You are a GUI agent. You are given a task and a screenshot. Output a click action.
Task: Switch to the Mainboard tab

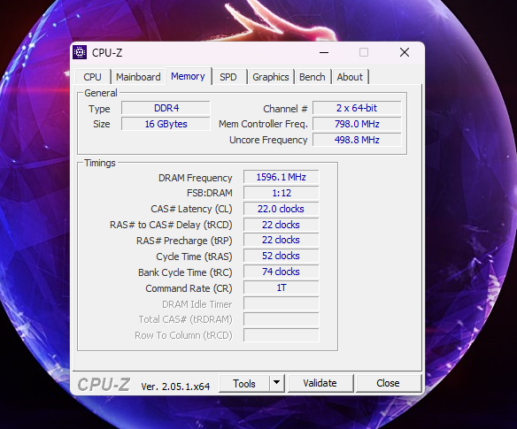[138, 77]
